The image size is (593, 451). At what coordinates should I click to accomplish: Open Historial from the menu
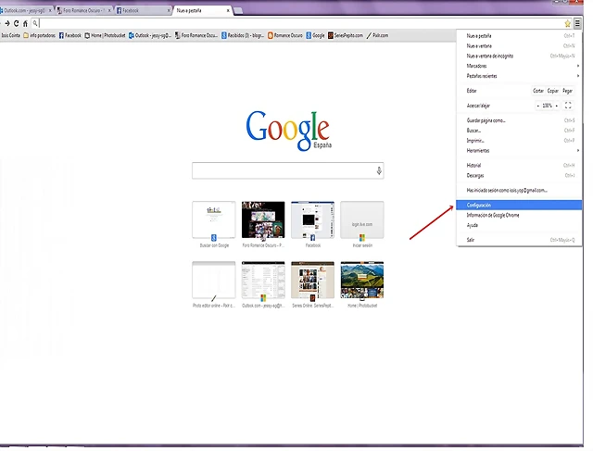click(519, 165)
